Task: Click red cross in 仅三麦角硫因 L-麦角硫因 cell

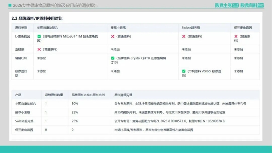Action: 236,36
